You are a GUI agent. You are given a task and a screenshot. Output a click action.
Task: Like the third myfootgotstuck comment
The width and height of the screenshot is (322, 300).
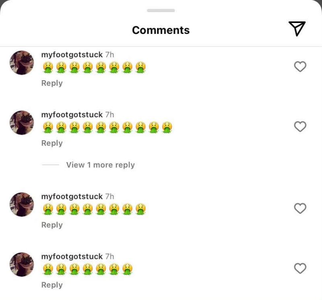300,208
